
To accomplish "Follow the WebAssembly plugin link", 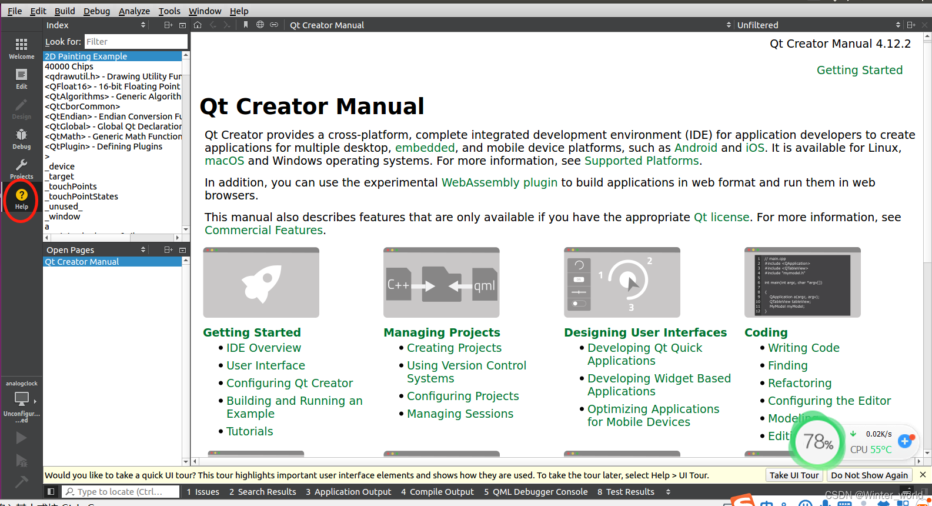I will 499,182.
